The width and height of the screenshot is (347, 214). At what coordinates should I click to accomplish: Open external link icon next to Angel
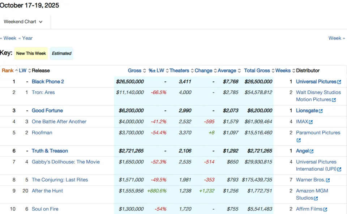point(312,151)
